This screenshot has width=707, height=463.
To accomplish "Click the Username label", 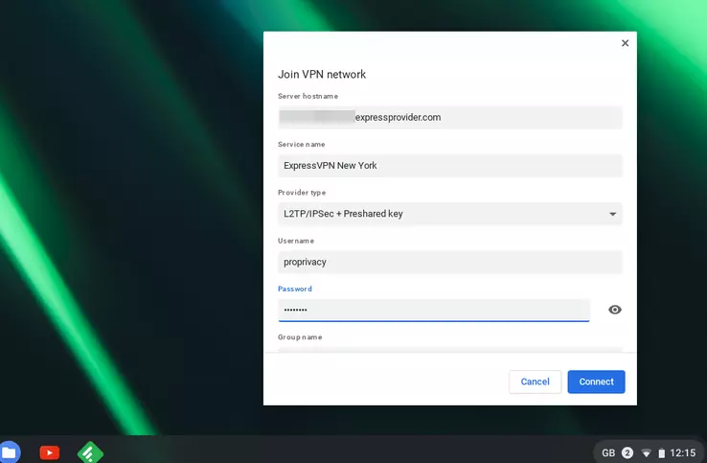I will 296,241.
